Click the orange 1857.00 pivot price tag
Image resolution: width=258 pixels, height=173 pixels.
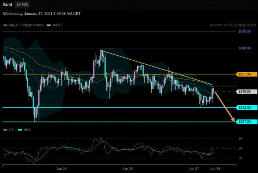[x=247, y=74]
